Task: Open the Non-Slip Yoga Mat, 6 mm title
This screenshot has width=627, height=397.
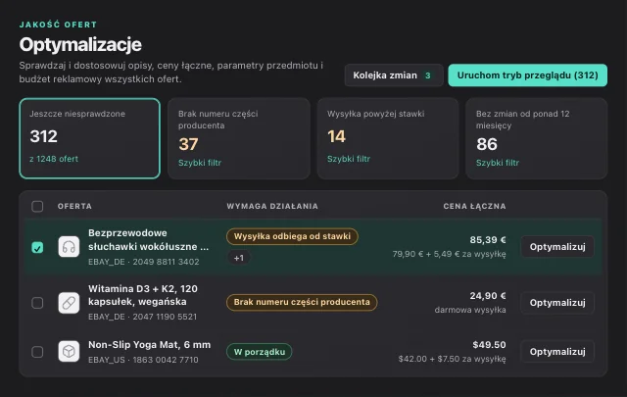Action: tap(149, 345)
